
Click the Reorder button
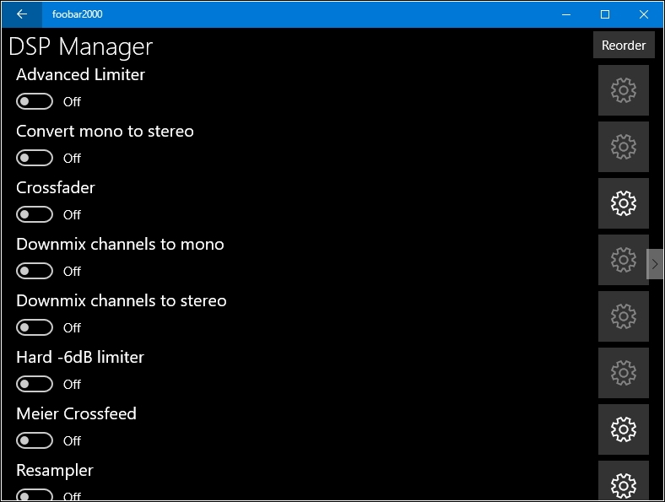click(624, 46)
